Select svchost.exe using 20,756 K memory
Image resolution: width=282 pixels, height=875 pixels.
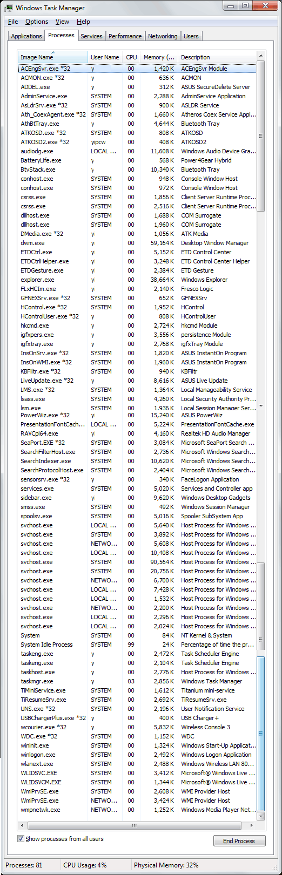click(x=137, y=571)
